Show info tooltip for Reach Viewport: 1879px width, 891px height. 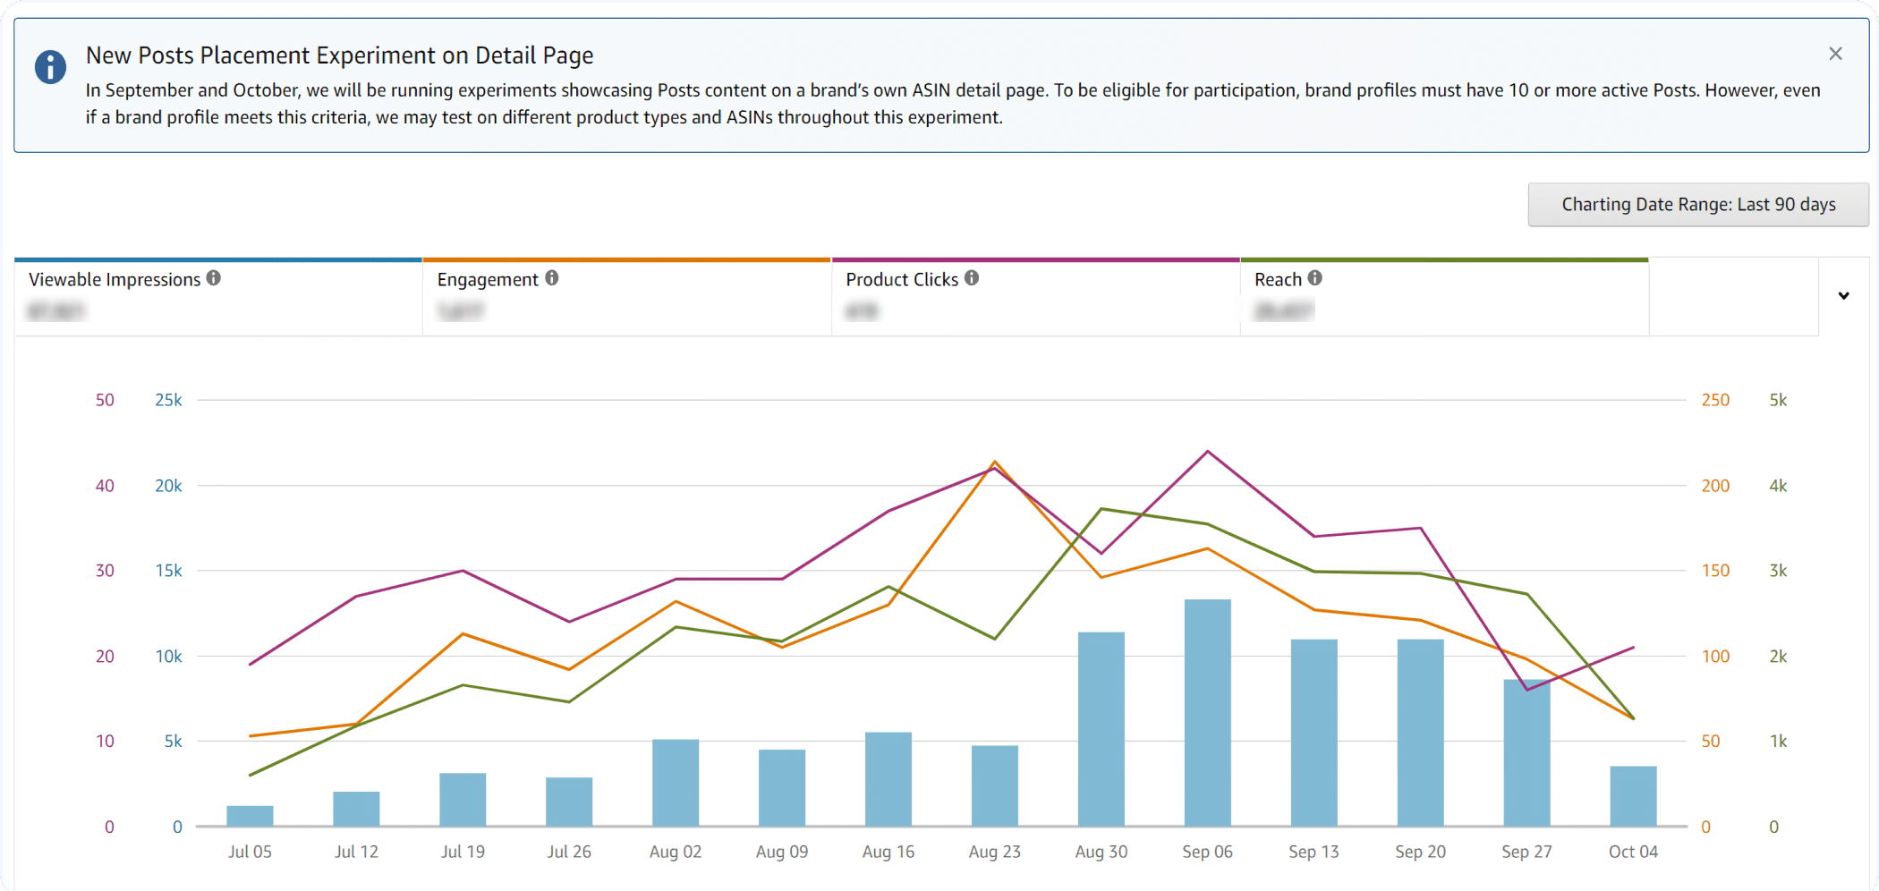tap(1314, 278)
